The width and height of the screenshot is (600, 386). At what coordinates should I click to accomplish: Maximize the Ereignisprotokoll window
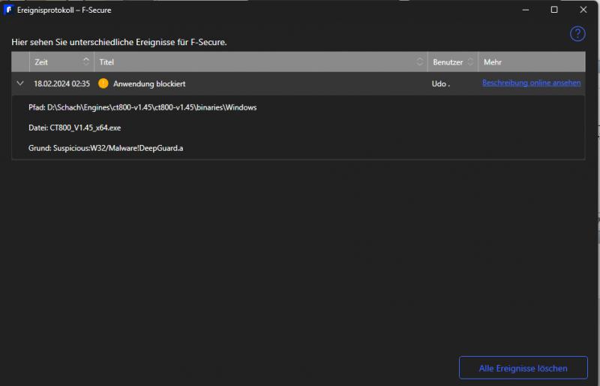tap(554, 10)
